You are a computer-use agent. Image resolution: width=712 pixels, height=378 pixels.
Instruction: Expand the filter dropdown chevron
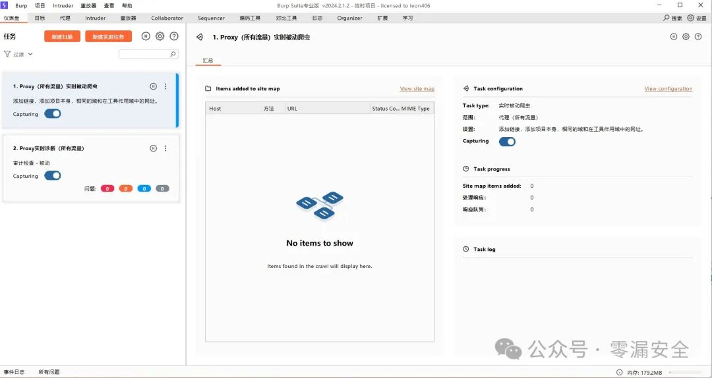click(30, 54)
